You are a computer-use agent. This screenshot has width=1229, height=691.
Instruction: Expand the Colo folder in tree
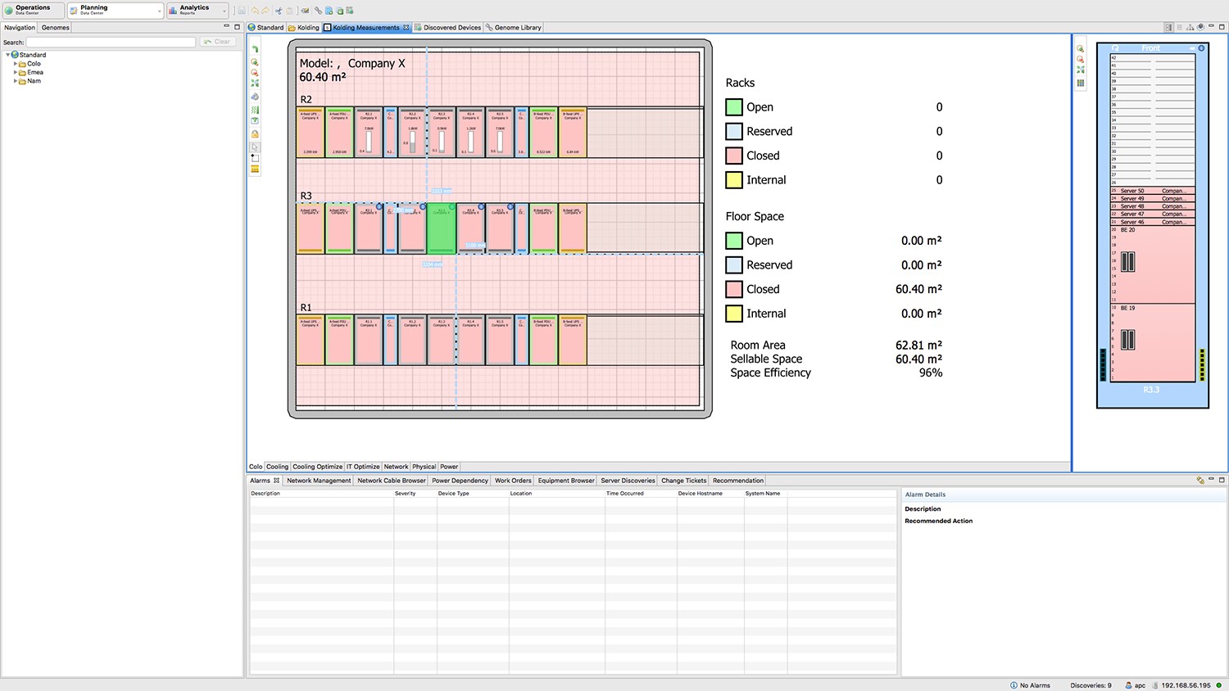coord(16,64)
